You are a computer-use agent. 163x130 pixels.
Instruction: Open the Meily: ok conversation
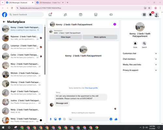click(x=22, y=111)
